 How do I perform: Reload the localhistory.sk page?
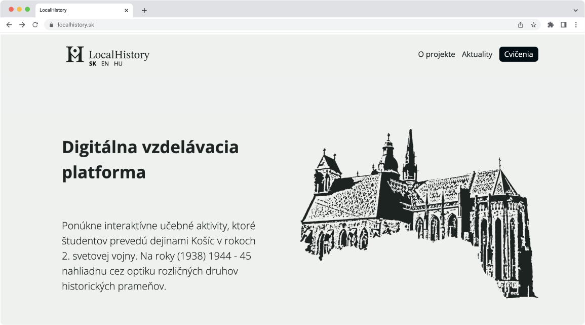point(35,25)
